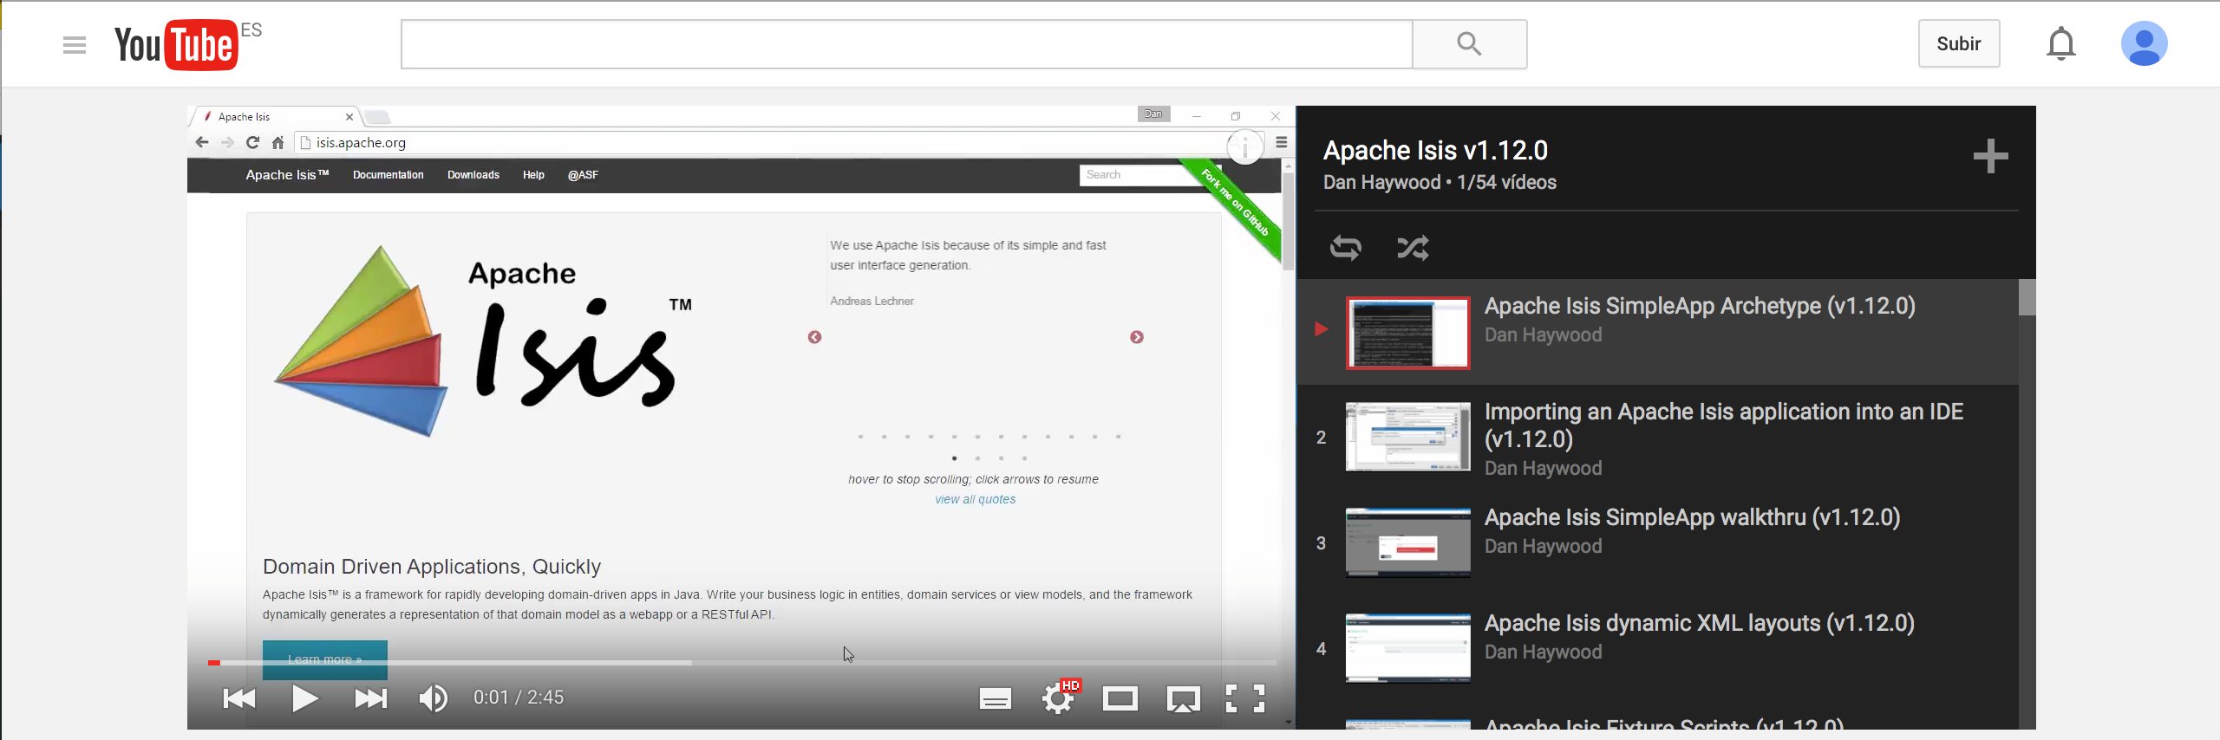The height and width of the screenshot is (740, 2220).
Task: Click the playlist panel scrollbar
Action: click(2027, 297)
